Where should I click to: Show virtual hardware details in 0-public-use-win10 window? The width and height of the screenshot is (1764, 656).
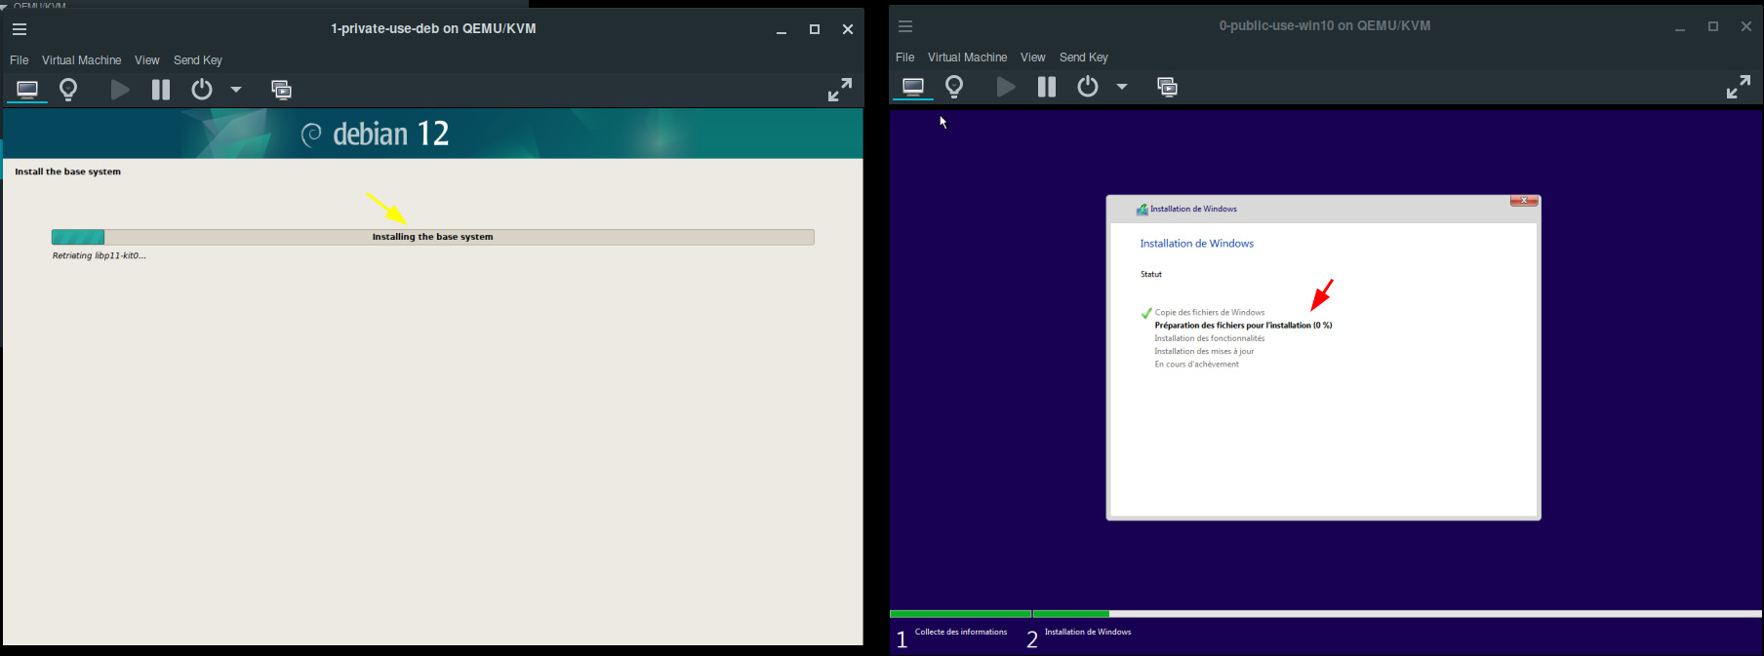954,87
